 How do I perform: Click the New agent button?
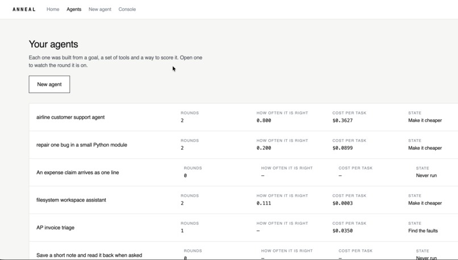(x=49, y=85)
